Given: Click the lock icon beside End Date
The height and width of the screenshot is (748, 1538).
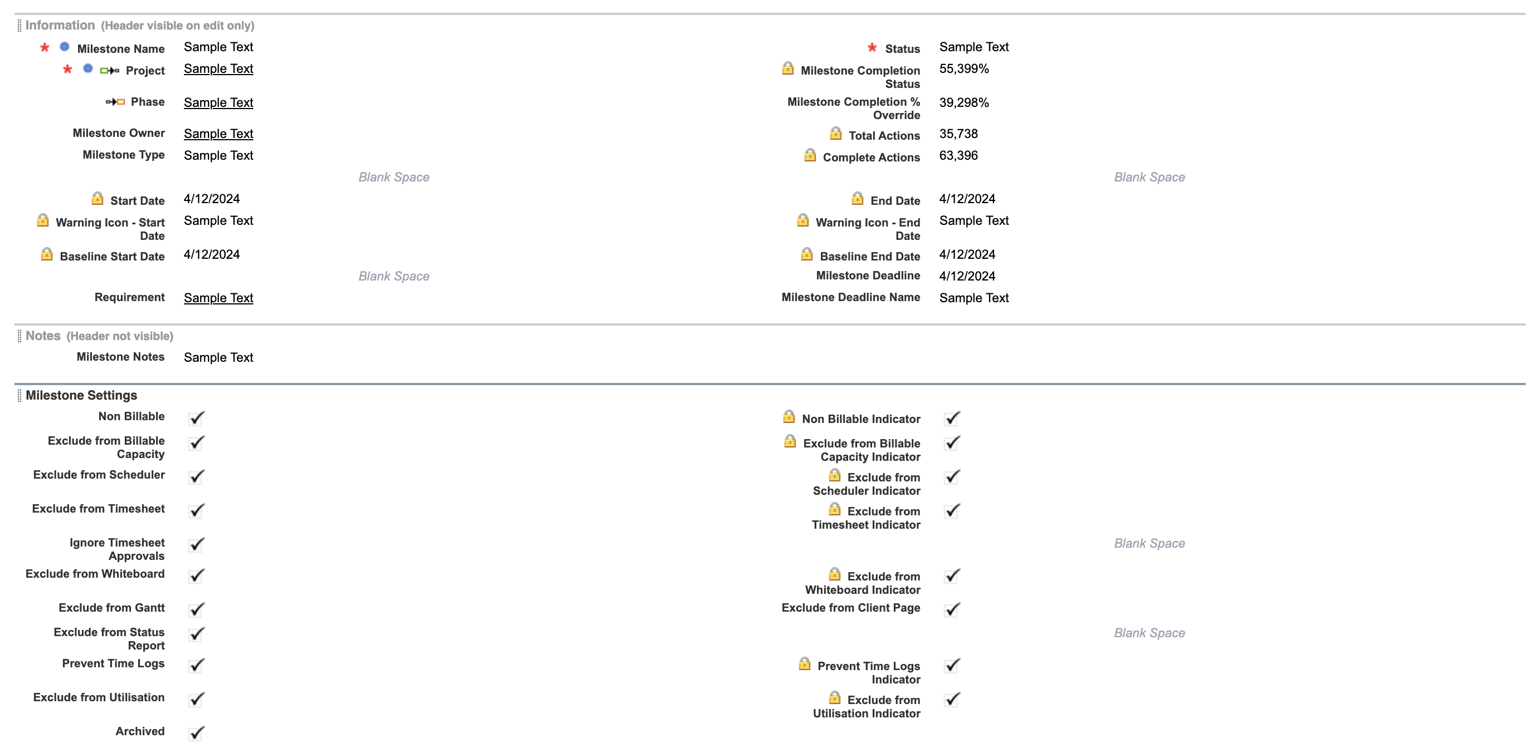Looking at the screenshot, I should 858,199.
